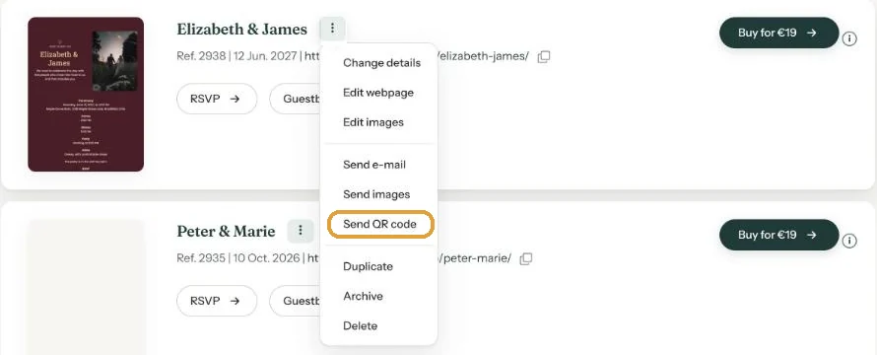Open Guestbook for Peter & Marie
This screenshot has width=877, height=355.
pos(296,301)
